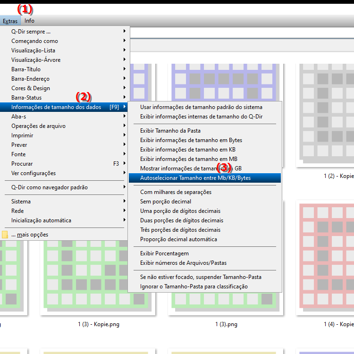Expand the Barra-Título entry
The image size is (354, 354).
coord(64,69)
